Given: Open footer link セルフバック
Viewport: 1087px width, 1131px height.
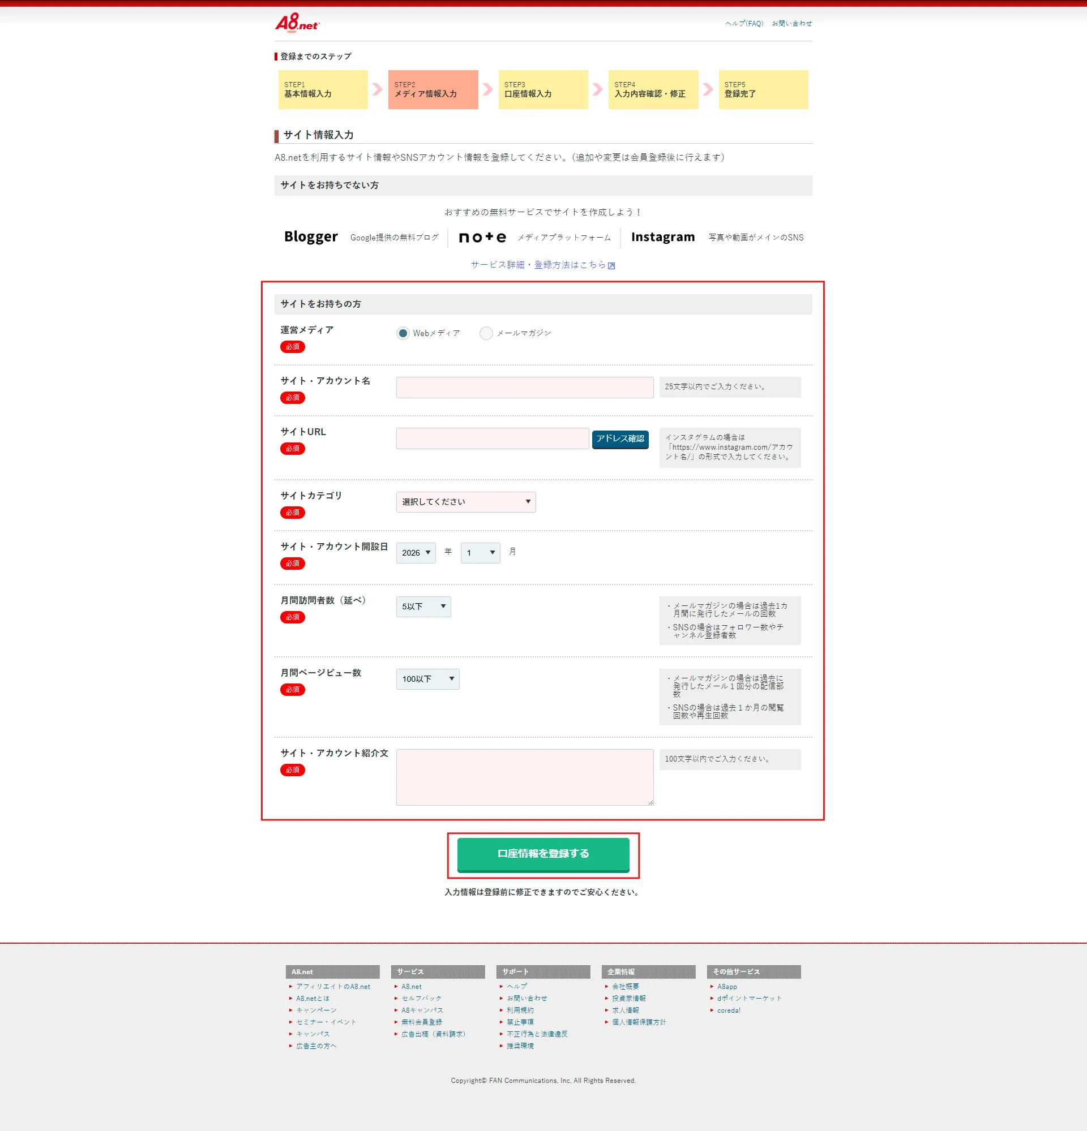Looking at the screenshot, I should coord(421,998).
